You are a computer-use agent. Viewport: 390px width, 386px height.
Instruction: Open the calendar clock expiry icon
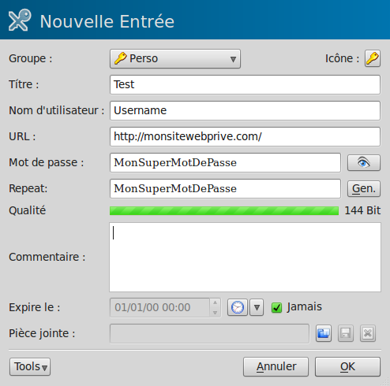(238, 307)
